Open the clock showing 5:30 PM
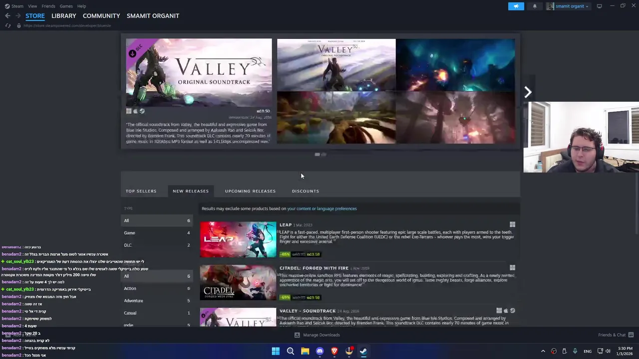Screen dimensions: 639x359 pyautogui.click(x=625, y=352)
